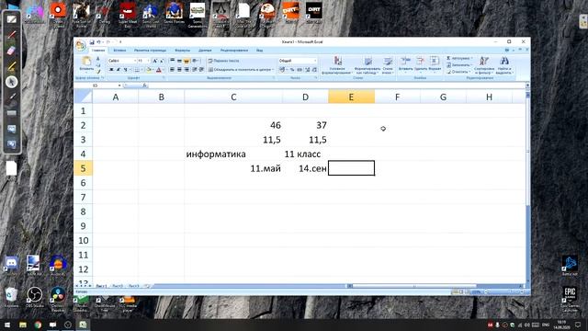The width and height of the screenshot is (588, 331).
Task: Apply percent style to the cell
Action: pos(292,70)
